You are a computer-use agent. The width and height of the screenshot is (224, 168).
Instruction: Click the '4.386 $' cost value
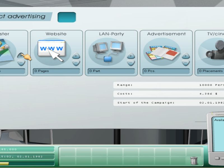tap(208, 94)
